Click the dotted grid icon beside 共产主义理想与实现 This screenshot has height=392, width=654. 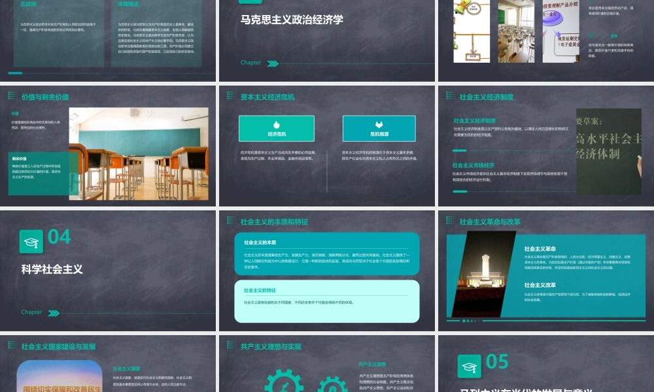tap(231, 344)
